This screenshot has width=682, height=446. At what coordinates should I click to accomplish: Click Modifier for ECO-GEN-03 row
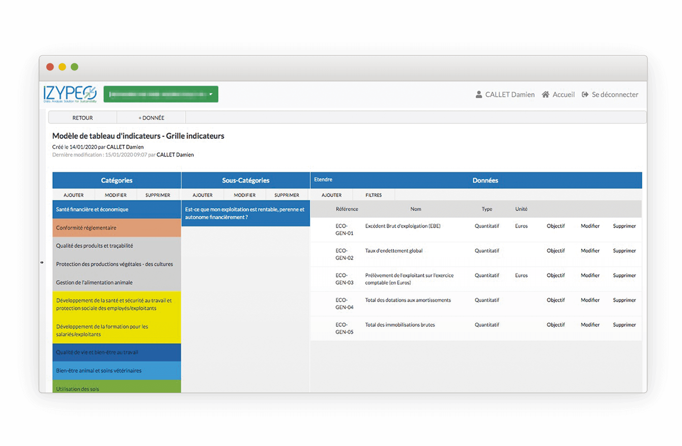[x=590, y=275]
